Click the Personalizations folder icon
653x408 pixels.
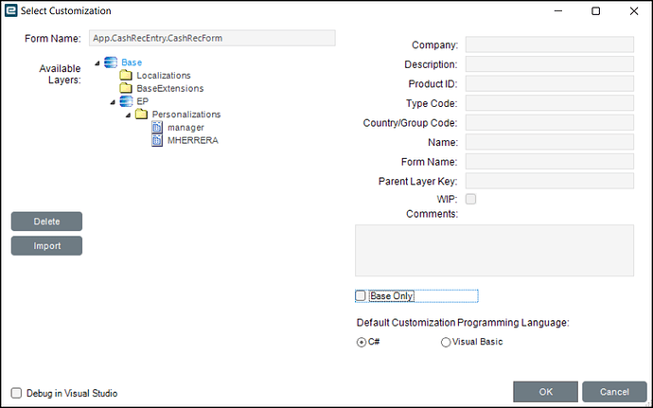tap(141, 115)
